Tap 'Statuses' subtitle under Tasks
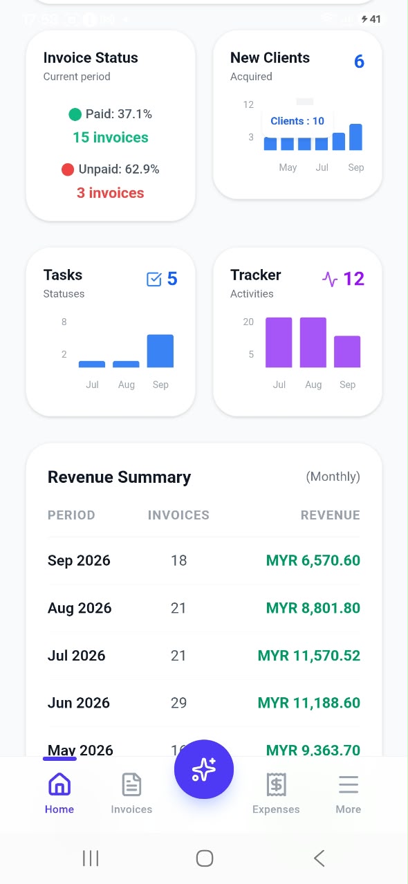The width and height of the screenshot is (408, 884). (64, 294)
